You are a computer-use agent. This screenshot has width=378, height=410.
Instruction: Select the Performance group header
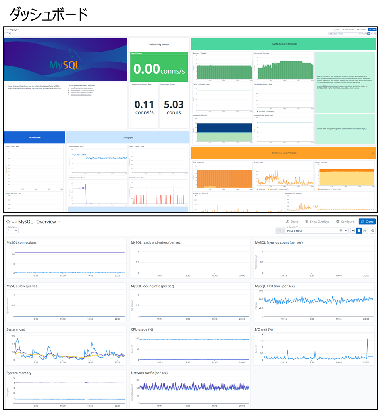coord(35,137)
